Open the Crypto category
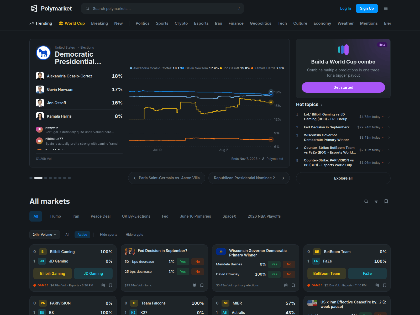Screen dimensions: 420x315 click(181, 23)
